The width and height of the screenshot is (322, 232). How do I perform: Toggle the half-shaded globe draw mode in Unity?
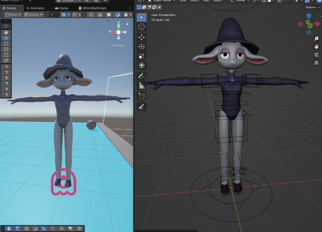[100, 15]
